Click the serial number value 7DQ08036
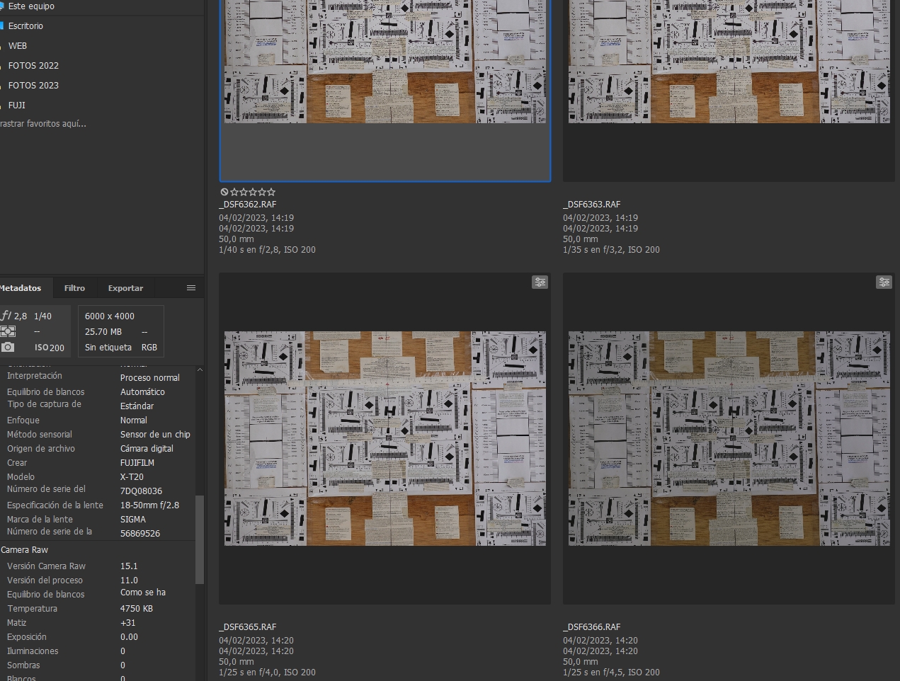 tap(141, 491)
